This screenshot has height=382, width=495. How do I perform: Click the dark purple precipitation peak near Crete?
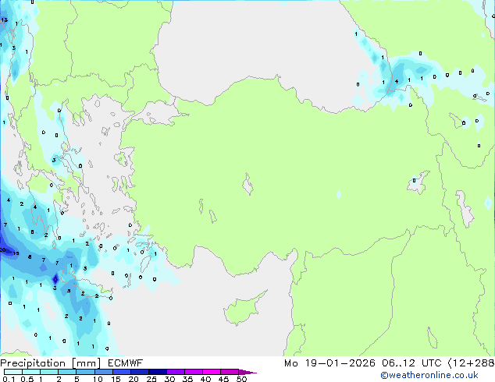coord(55,279)
